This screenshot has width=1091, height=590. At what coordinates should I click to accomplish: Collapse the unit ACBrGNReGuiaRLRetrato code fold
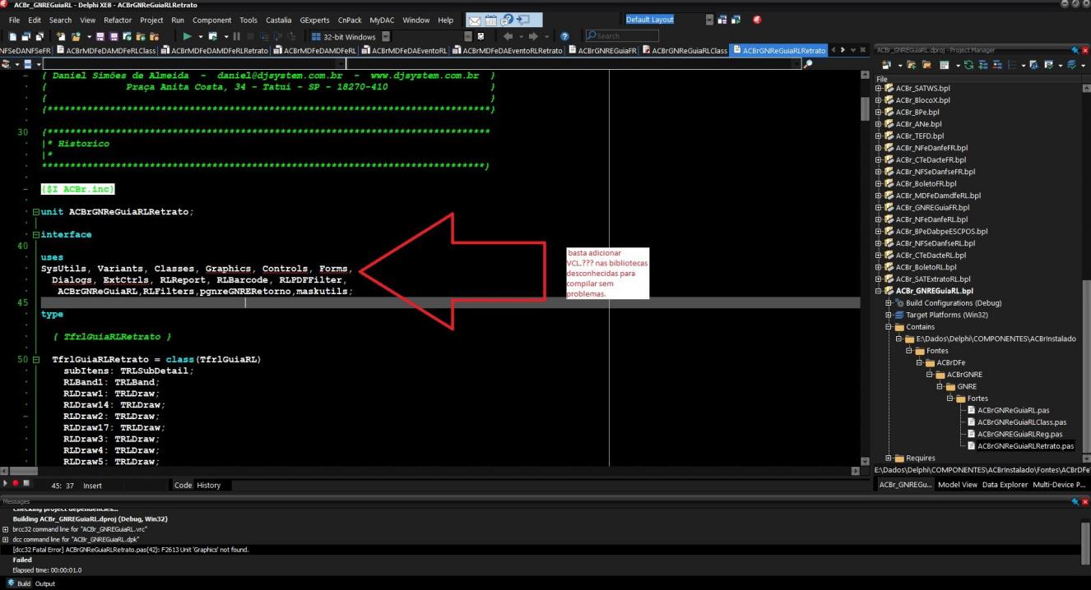point(35,212)
